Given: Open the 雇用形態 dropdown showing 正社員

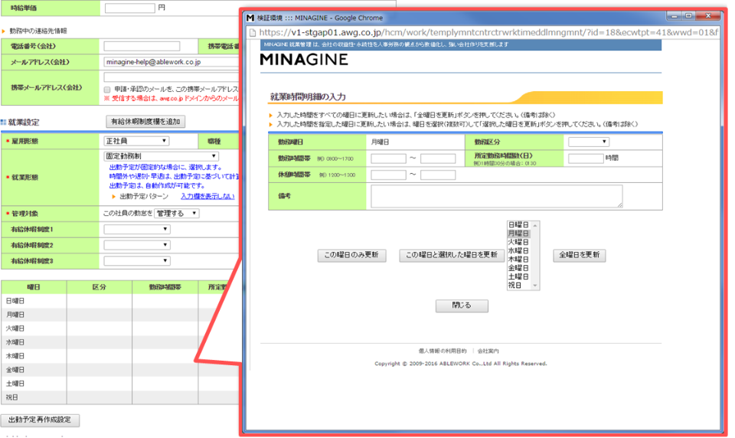Looking at the screenshot, I should 136,141.
